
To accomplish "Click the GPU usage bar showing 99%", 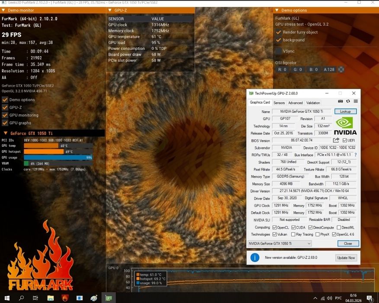I will coord(58,158).
